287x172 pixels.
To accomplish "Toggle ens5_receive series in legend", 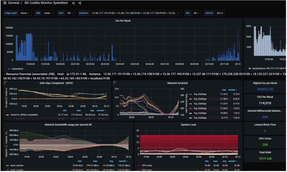I will tap(15, 166).
